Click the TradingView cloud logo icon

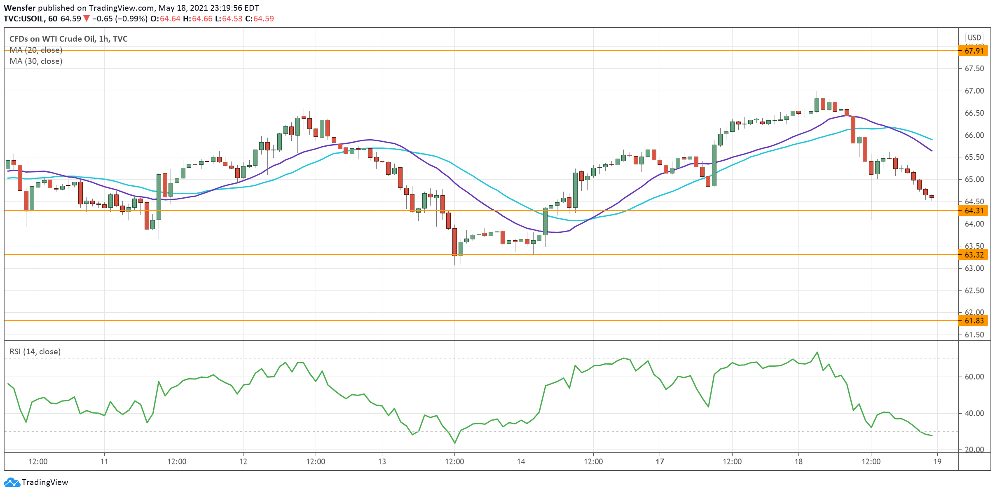tap(11, 482)
